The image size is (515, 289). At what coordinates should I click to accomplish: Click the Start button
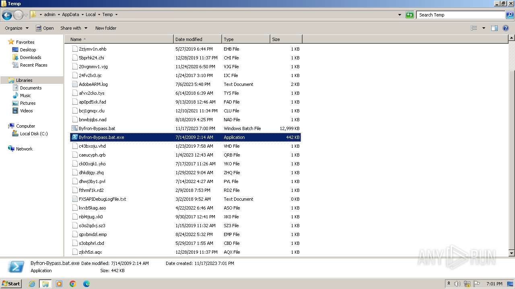pyautogui.click(x=11, y=284)
